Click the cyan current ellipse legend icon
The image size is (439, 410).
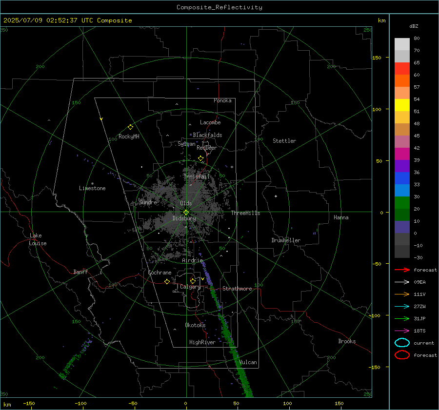point(402,343)
